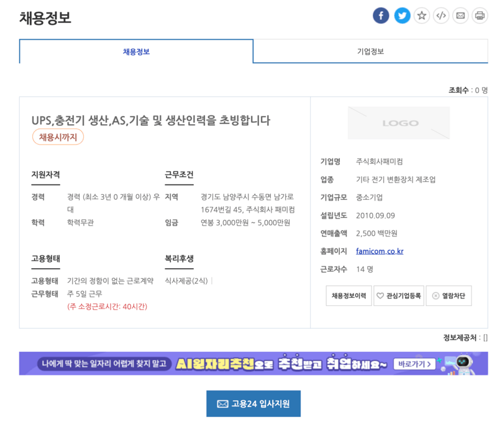This screenshot has height=422, width=497.
Task: Send this posting via the email icon
Action: (460, 16)
